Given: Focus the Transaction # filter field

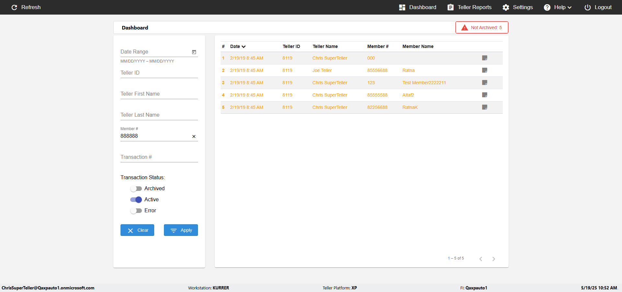Looking at the screenshot, I should click(159, 157).
